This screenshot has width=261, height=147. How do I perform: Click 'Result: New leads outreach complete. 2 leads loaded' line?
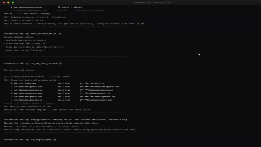tap(48, 110)
